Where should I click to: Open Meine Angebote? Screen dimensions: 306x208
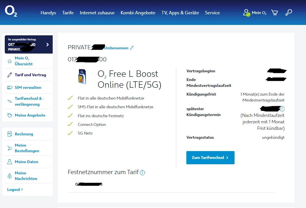(x=30, y=115)
